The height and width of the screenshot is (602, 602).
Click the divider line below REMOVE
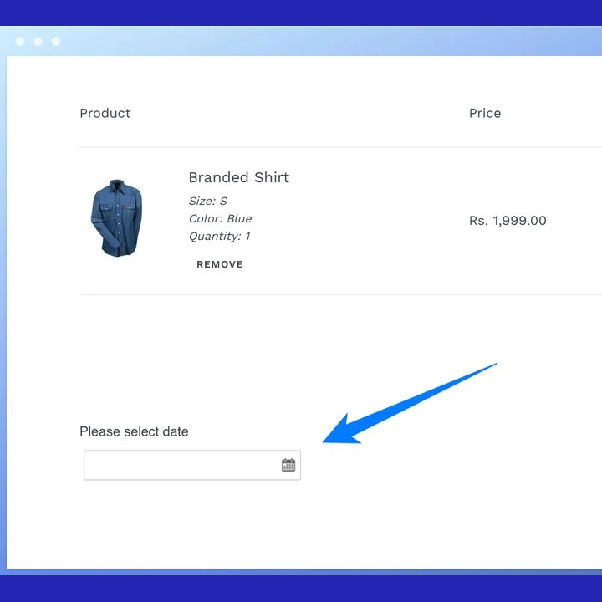[334, 294]
